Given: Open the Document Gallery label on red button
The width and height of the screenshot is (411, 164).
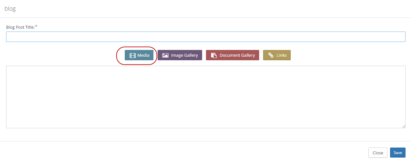Looking at the screenshot, I should [237, 55].
